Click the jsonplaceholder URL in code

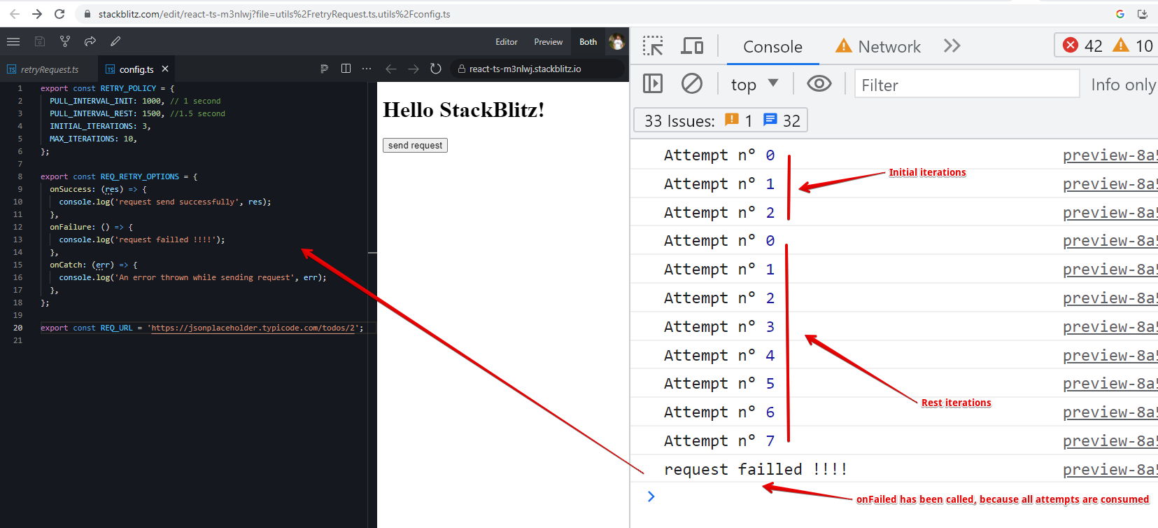(254, 328)
